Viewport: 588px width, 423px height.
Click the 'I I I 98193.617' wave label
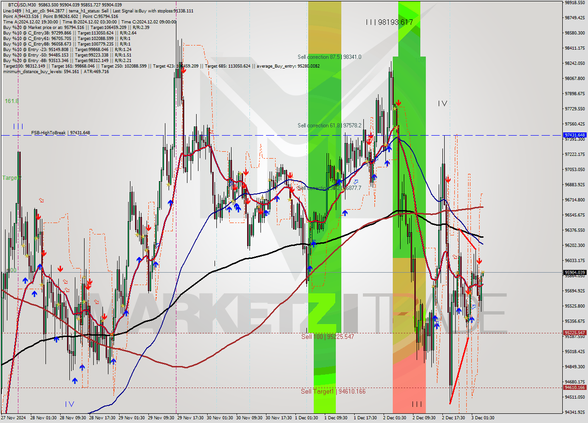[390, 22]
